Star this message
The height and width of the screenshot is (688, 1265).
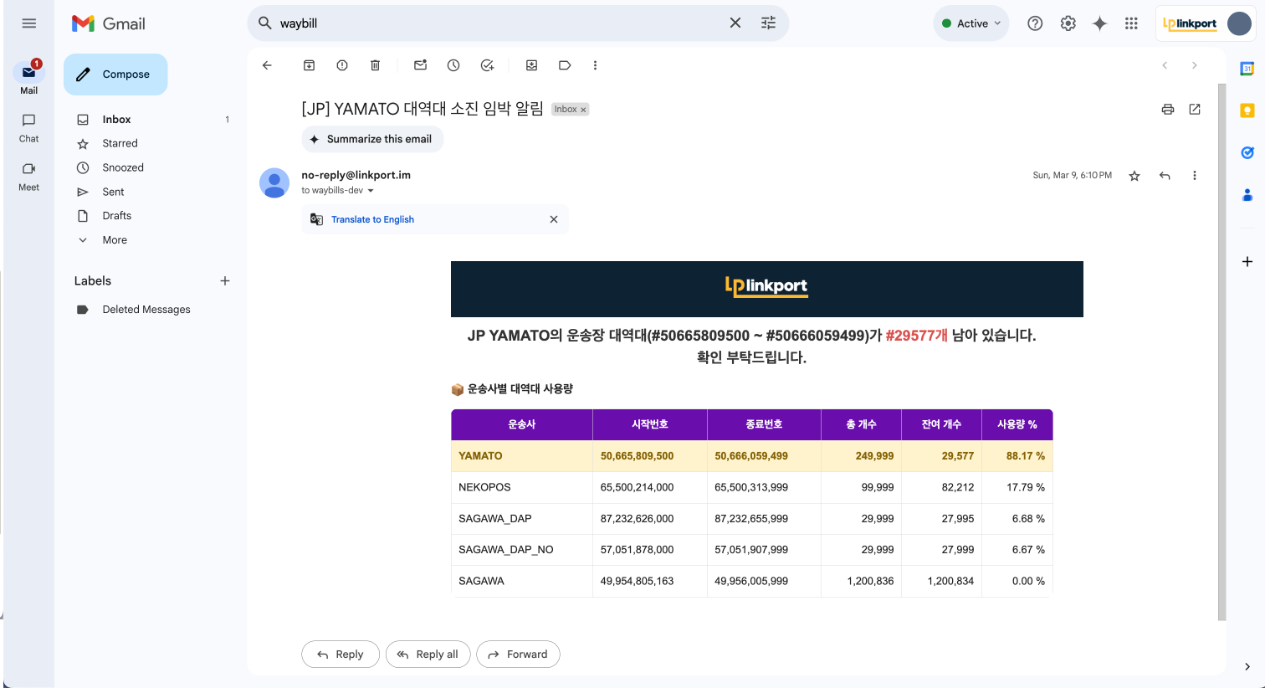click(1134, 176)
